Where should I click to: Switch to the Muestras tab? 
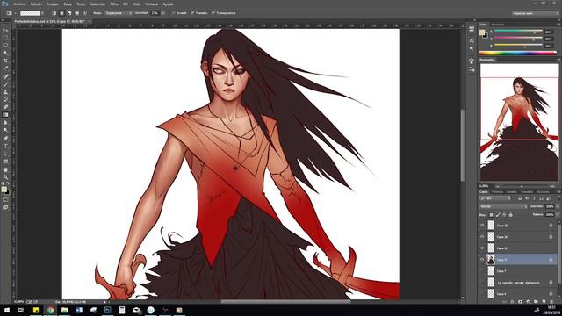tap(498, 25)
